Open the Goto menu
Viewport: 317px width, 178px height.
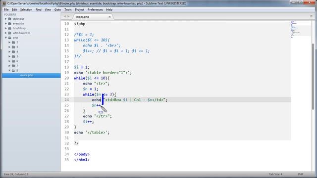coord(57,10)
